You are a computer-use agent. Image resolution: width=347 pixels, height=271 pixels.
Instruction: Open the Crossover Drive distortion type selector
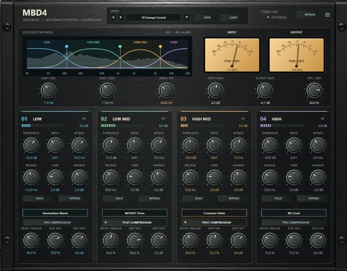(214, 213)
